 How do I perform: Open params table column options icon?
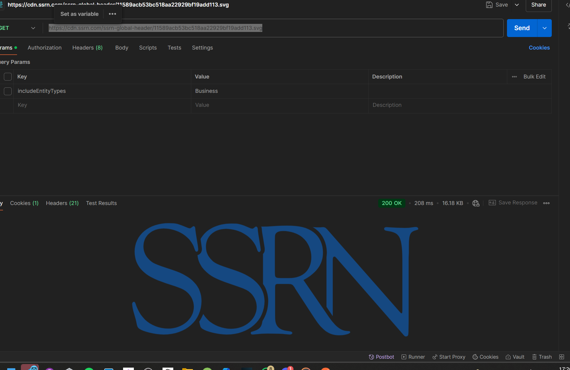pos(514,77)
